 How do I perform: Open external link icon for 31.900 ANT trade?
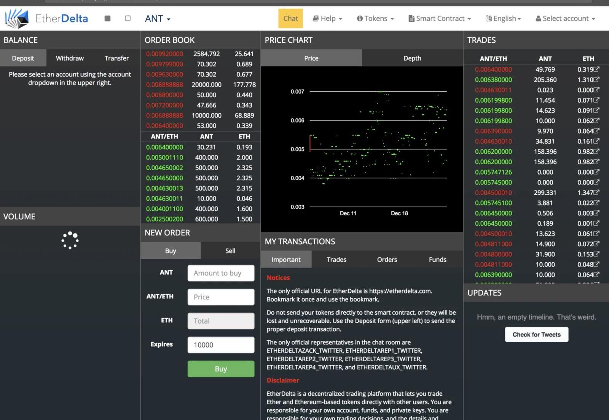pos(596,254)
